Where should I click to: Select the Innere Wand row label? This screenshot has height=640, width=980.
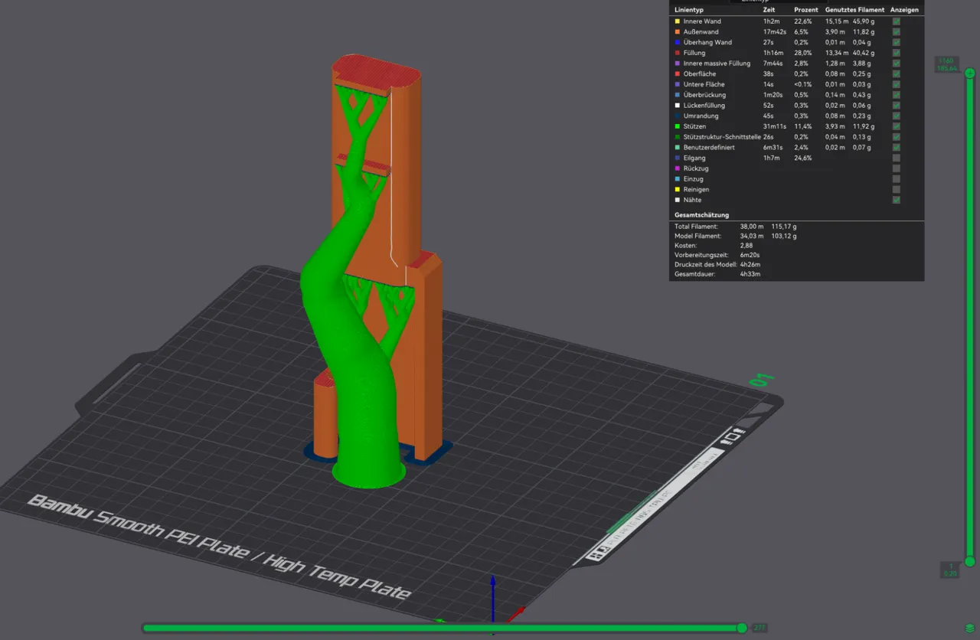click(702, 21)
